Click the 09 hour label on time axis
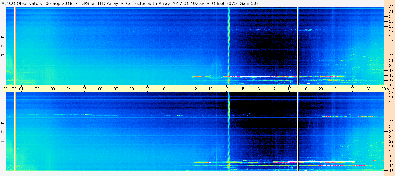Screen dimensions: 395x176 tap(147, 89)
